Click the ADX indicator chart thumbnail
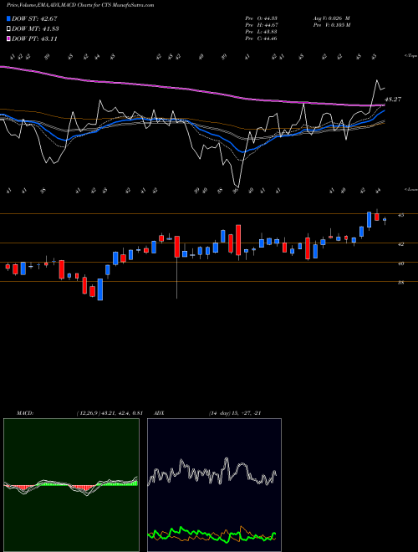Image resolution: width=418 pixels, height=552 pixels. point(214,485)
